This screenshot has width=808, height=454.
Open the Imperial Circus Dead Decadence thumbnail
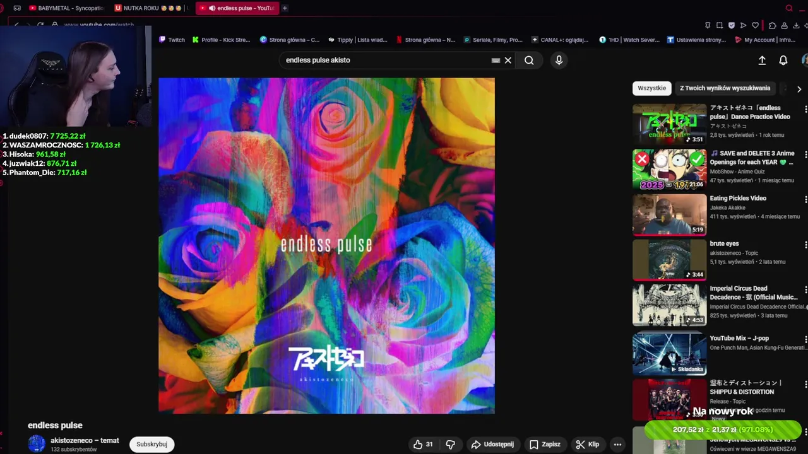[x=669, y=305]
